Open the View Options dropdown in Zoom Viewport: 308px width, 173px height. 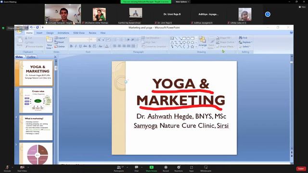tap(182, 2)
